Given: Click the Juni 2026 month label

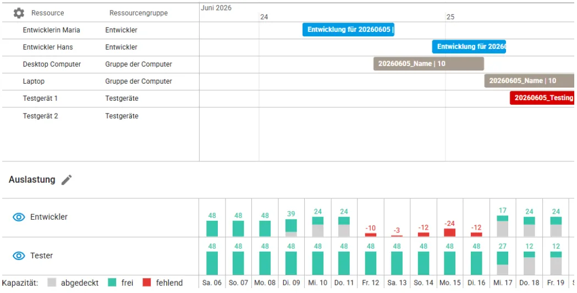Looking at the screenshot, I should pos(216,8).
